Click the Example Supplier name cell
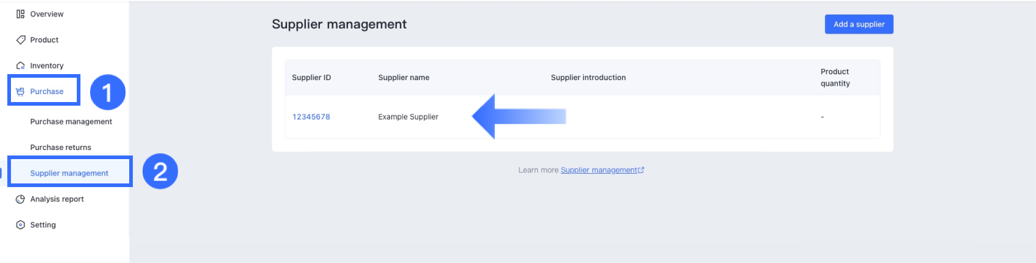 [408, 117]
